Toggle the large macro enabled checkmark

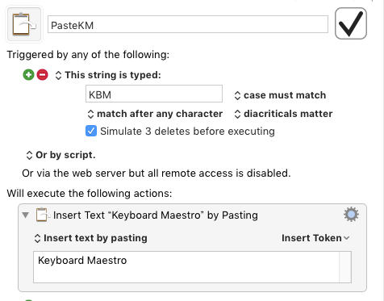[x=351, y=23]
